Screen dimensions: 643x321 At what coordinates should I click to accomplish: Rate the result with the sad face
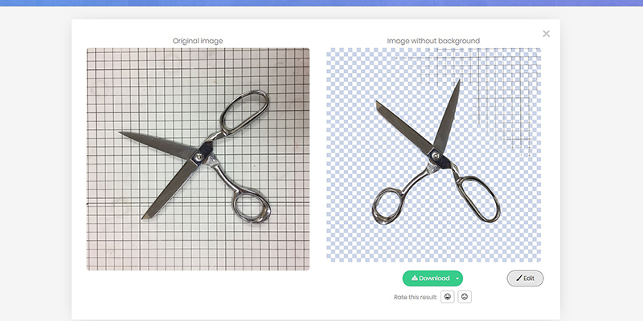pyautogui.click(x=465, y=297)
